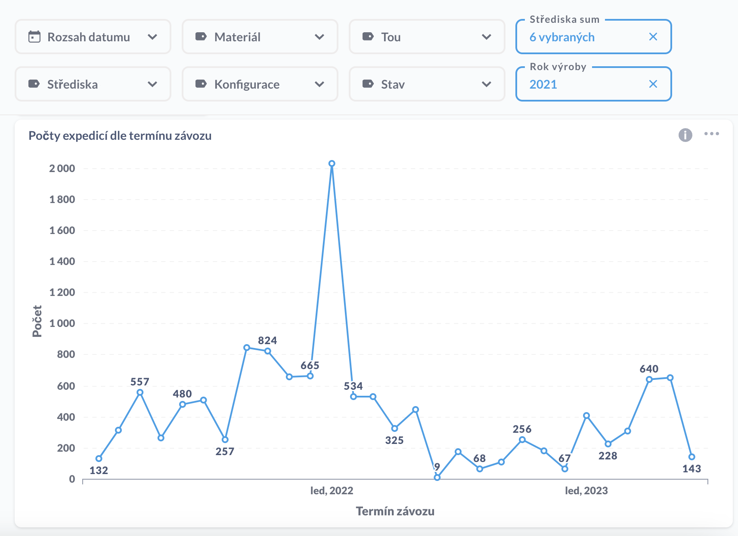The image size is (738, 536).
Task: Select the data point labeled 824
Action: pos(268,351)
